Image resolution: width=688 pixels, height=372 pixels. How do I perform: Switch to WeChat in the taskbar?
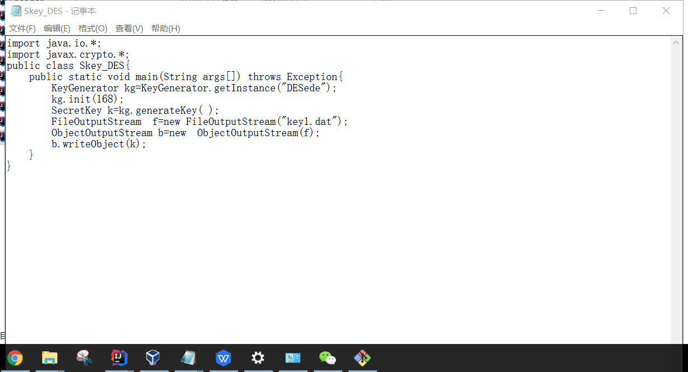click(x=328, y=357)
